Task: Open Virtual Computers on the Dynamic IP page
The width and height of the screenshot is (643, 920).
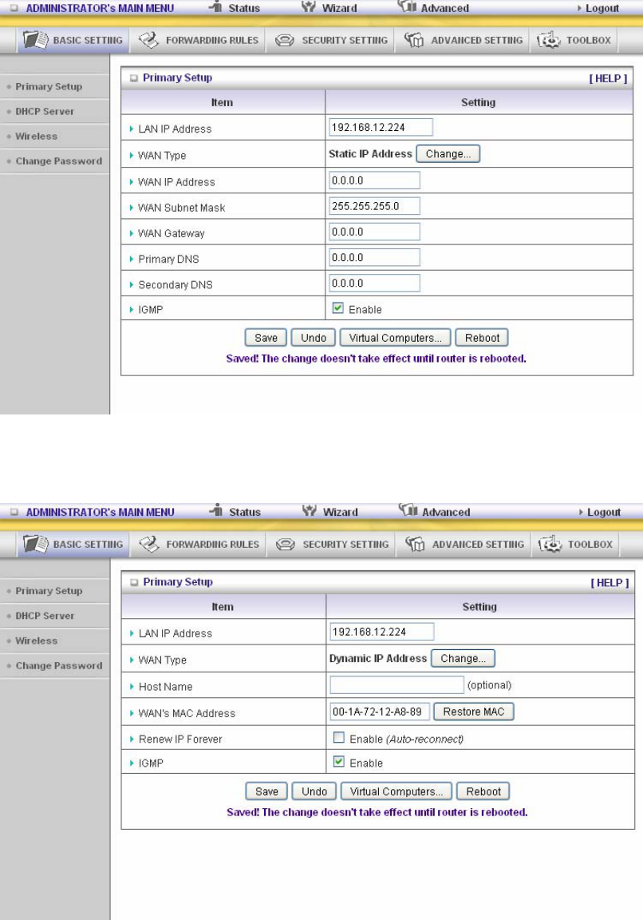Action: point(396,791)
